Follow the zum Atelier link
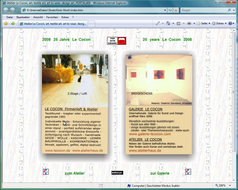The height and width of the screenshot is (190, 238). 75,173
